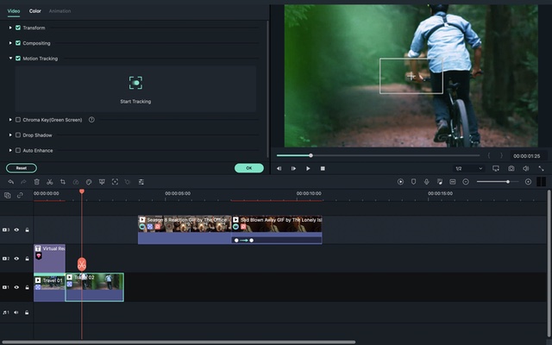Click the snapshot camera icon under preview
This screenshot has width=552, height=345.
tap(511, 169)
